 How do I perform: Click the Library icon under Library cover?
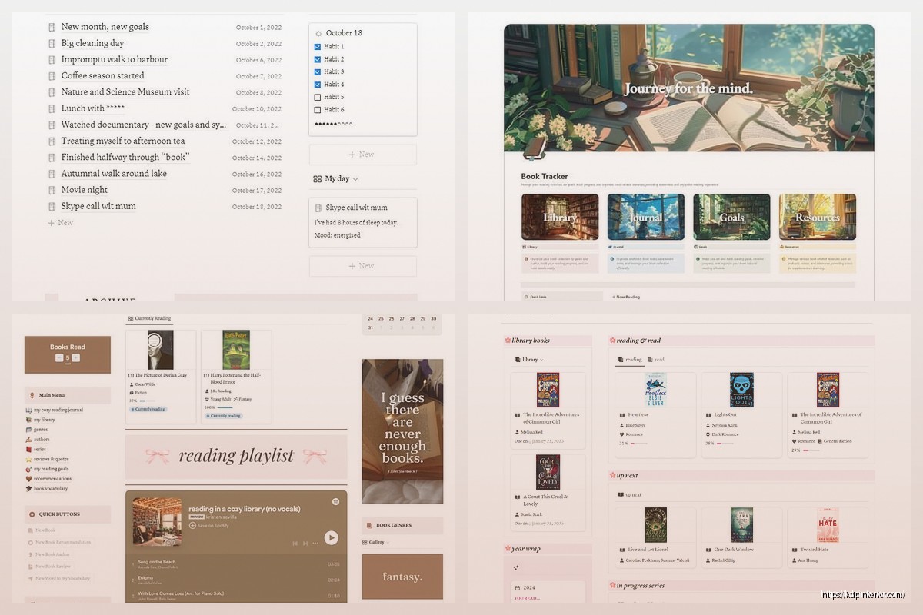524,248
